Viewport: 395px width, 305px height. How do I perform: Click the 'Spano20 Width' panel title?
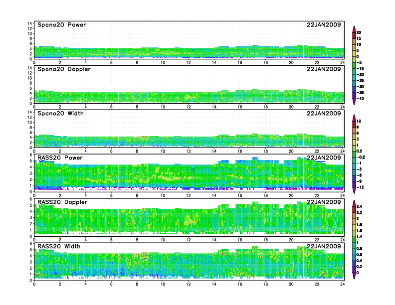[x=60, y=113]
